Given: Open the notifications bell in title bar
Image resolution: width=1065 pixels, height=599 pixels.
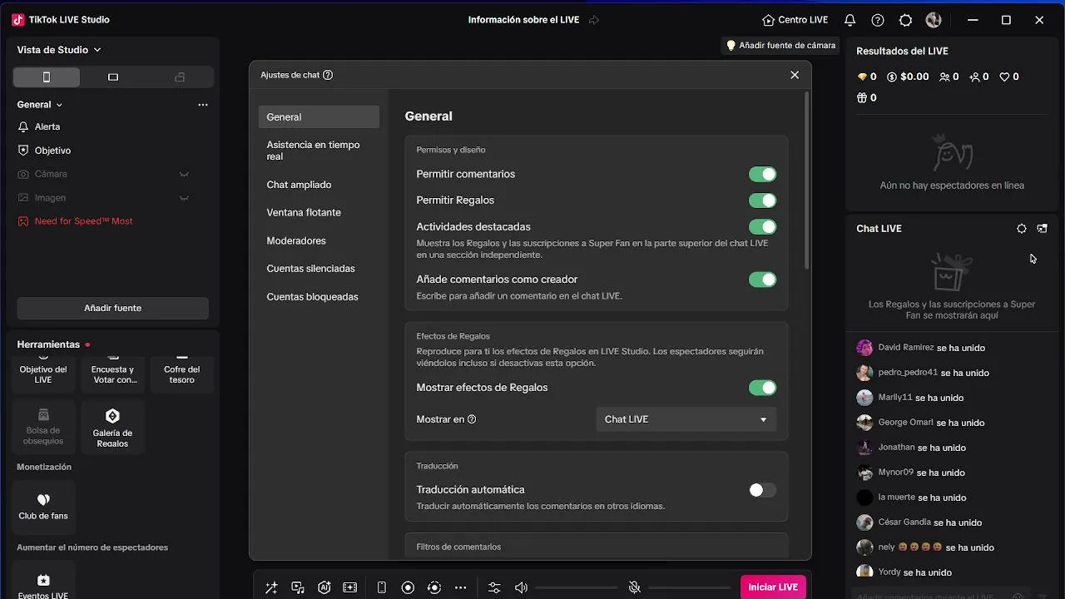Looking at the screenshot, I should point(850,20).
